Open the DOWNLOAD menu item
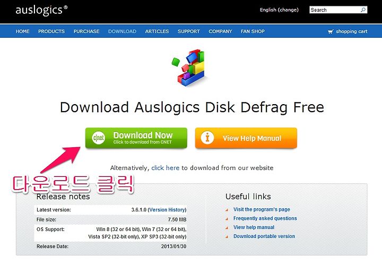Viewport: 382px width, 264px height. pos(123,31)
